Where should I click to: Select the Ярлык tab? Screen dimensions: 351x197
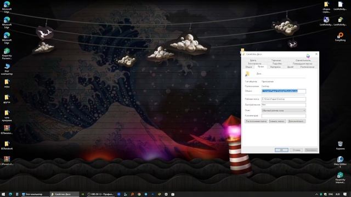pyautogui.click(x=261, y=67)
